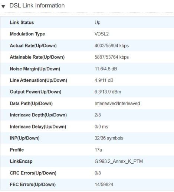Select the VDSL2 modulation type value

[102, 34]
